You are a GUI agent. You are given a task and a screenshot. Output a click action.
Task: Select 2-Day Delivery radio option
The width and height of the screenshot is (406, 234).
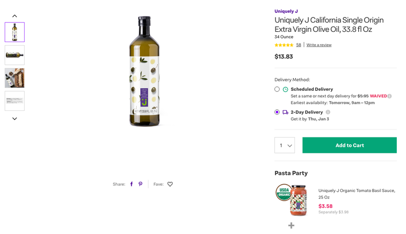pyautogui.click(x=277, y=112)
